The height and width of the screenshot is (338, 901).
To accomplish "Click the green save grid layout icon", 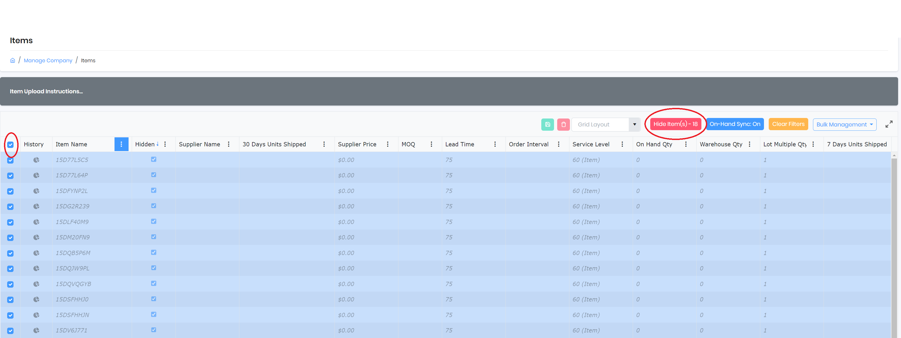I will [547, 125].
